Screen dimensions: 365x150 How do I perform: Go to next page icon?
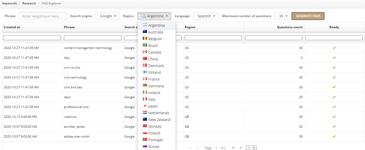[x=234, y=148]
